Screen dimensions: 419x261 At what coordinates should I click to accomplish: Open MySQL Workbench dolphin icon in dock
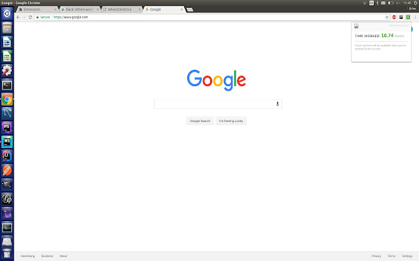pos(7,114)
